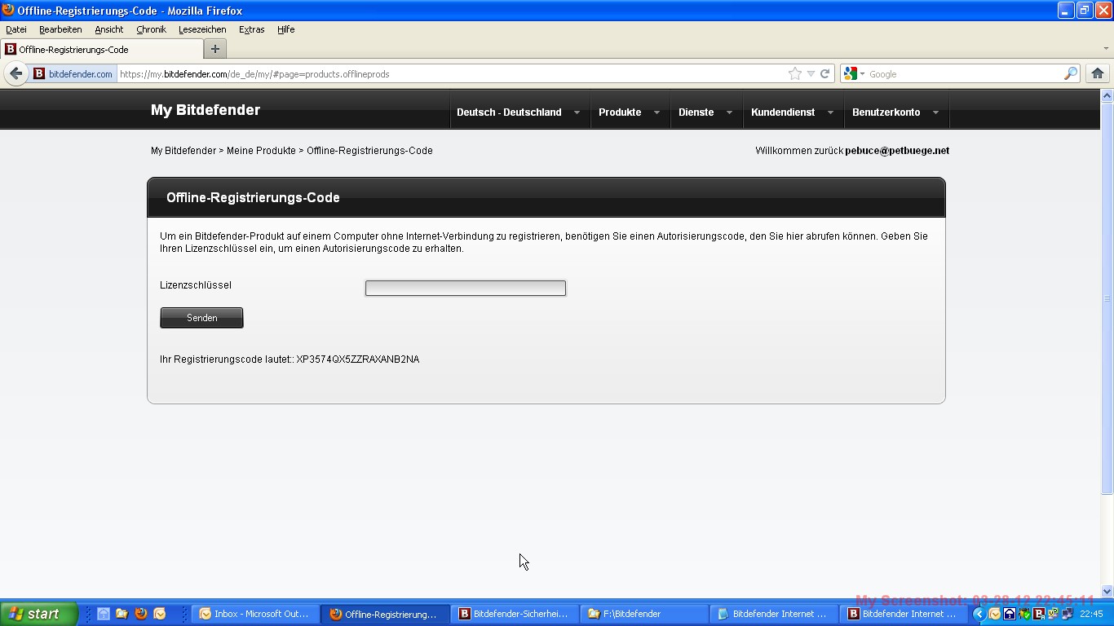Click the page scrollbar up arrow
Viewport: 1114px width, 626px height.
point(1107,95)
